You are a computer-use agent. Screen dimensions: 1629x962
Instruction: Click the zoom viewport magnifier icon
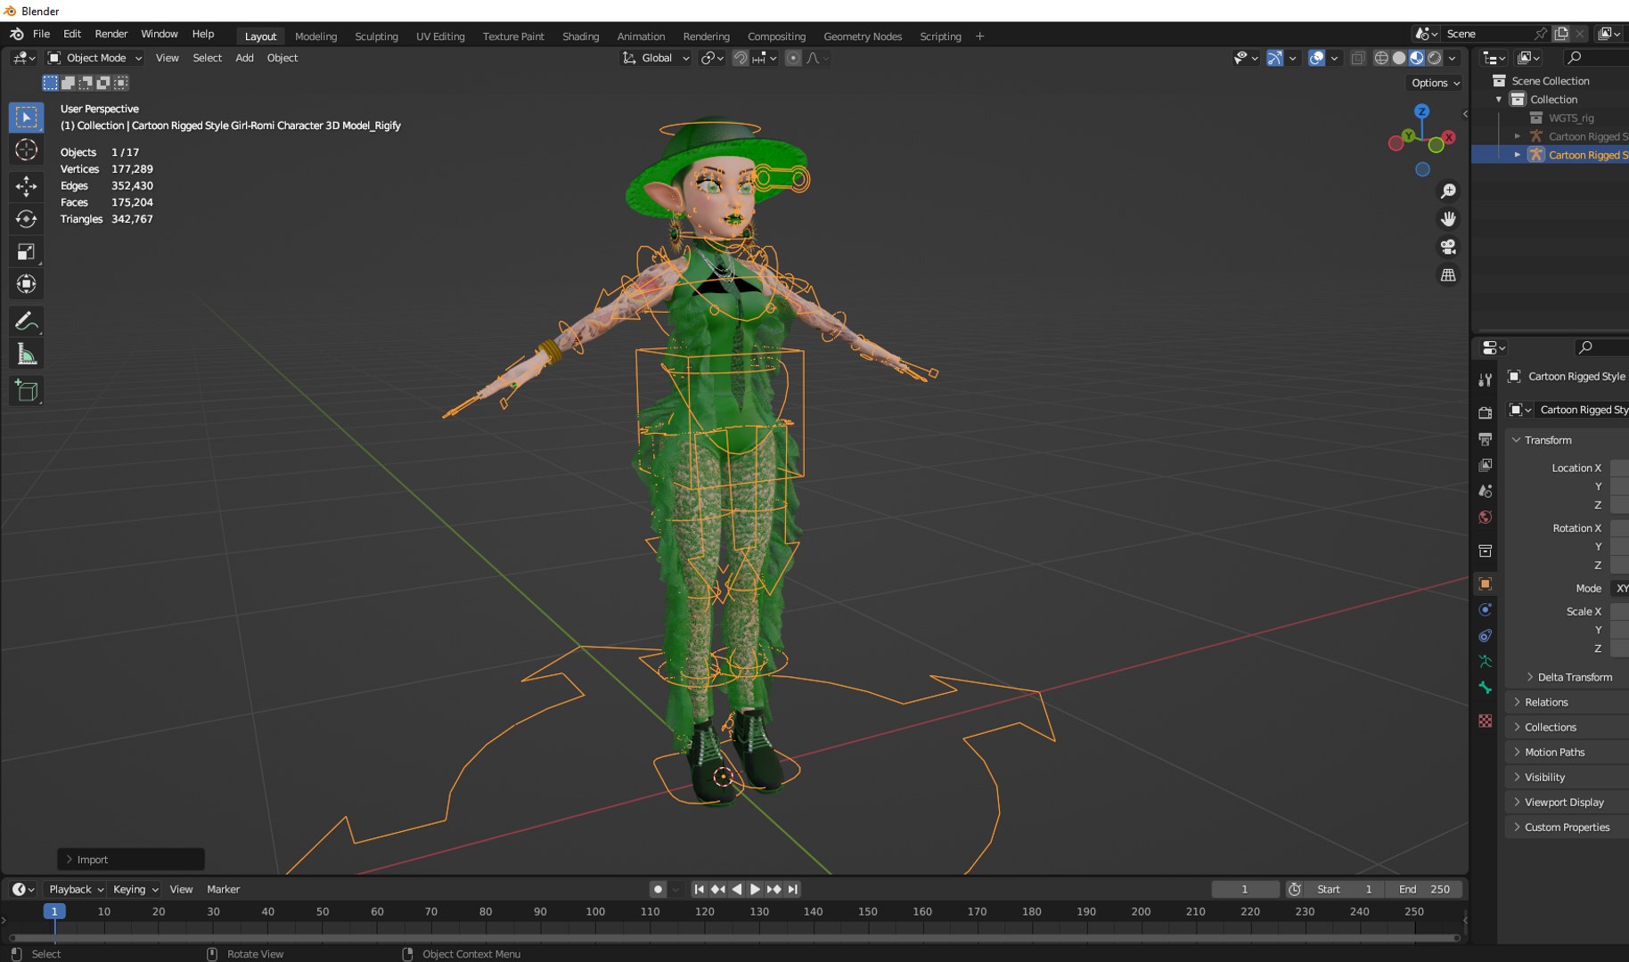point(1448,192)
